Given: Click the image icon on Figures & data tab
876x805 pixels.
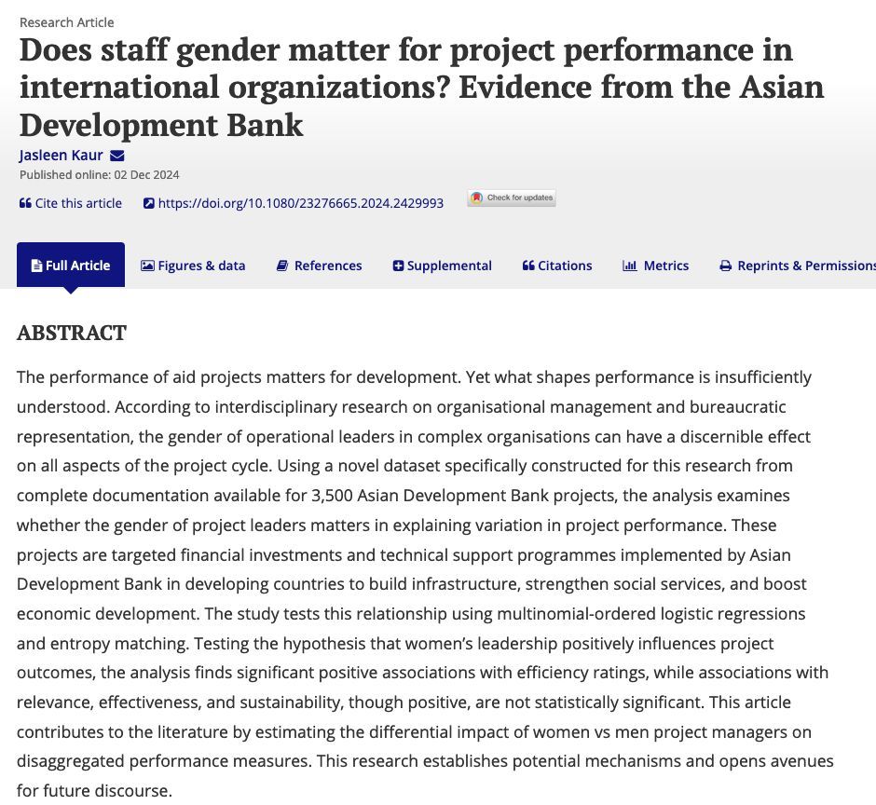Looking at the screenshot, I should [x=147, y=266].
